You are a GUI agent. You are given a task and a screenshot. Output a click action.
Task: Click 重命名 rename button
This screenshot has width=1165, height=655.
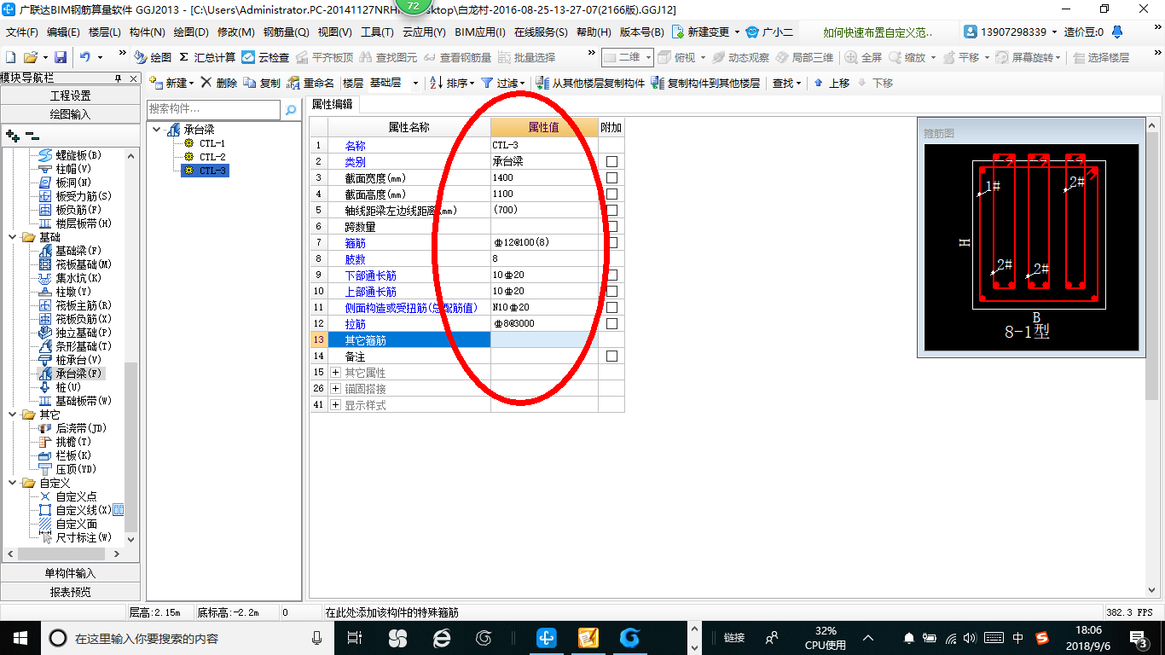pos(311,83)
